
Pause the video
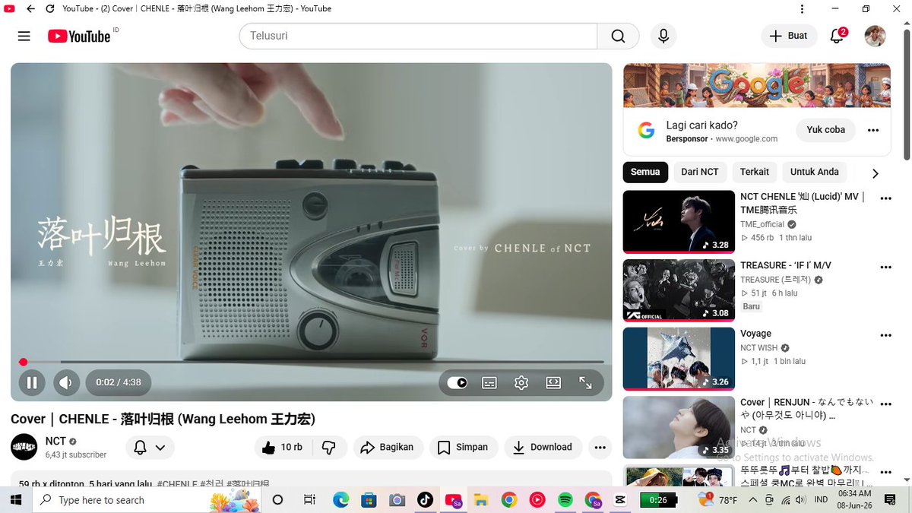32,382
